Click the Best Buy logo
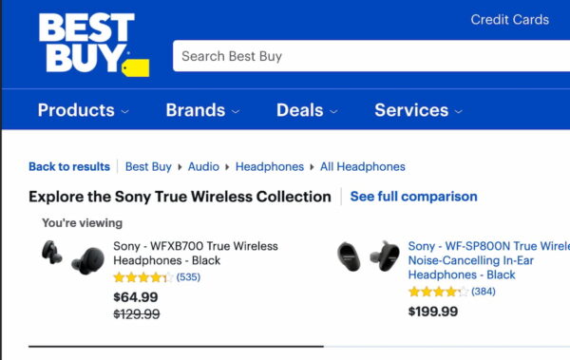The image size is (570, 360). [94, 45]
